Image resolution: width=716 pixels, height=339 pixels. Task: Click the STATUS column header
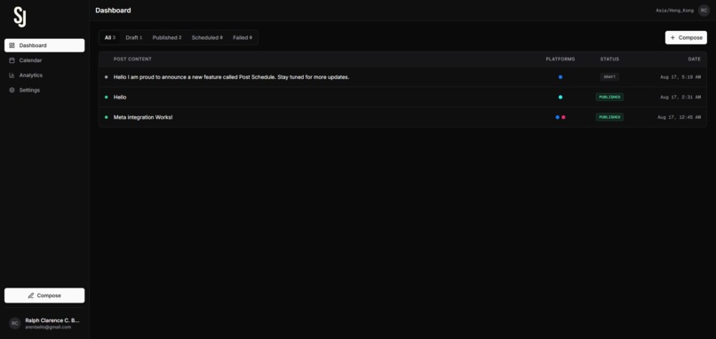(x=609, y=59)
